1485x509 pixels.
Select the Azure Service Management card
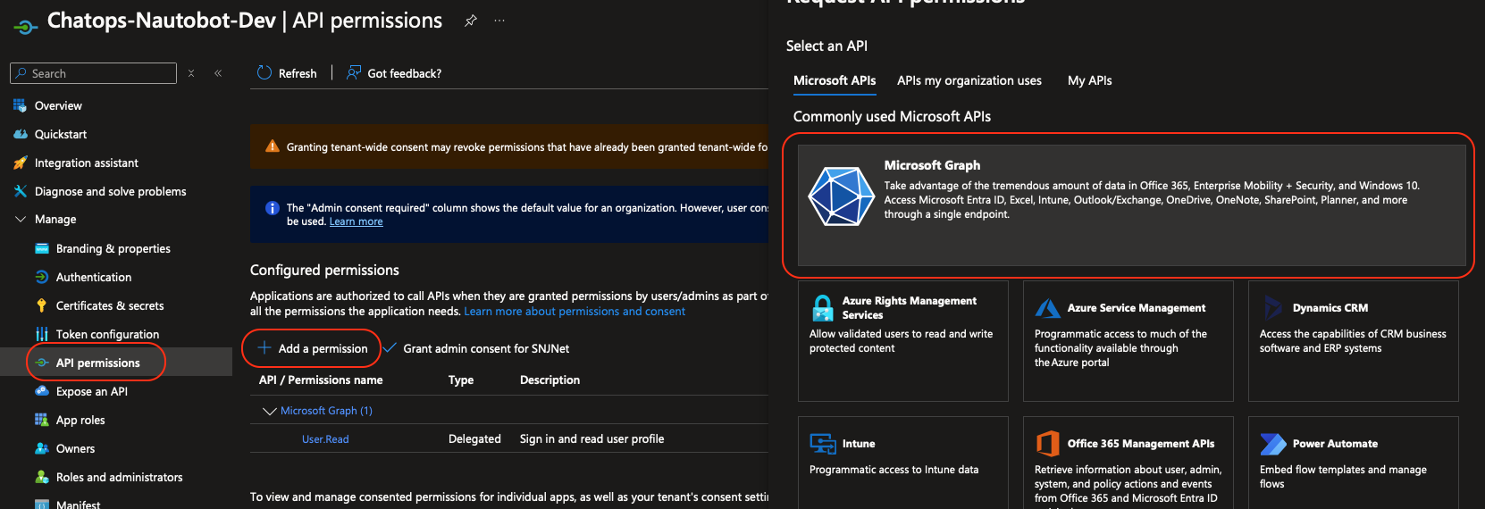click(1128, 341)
